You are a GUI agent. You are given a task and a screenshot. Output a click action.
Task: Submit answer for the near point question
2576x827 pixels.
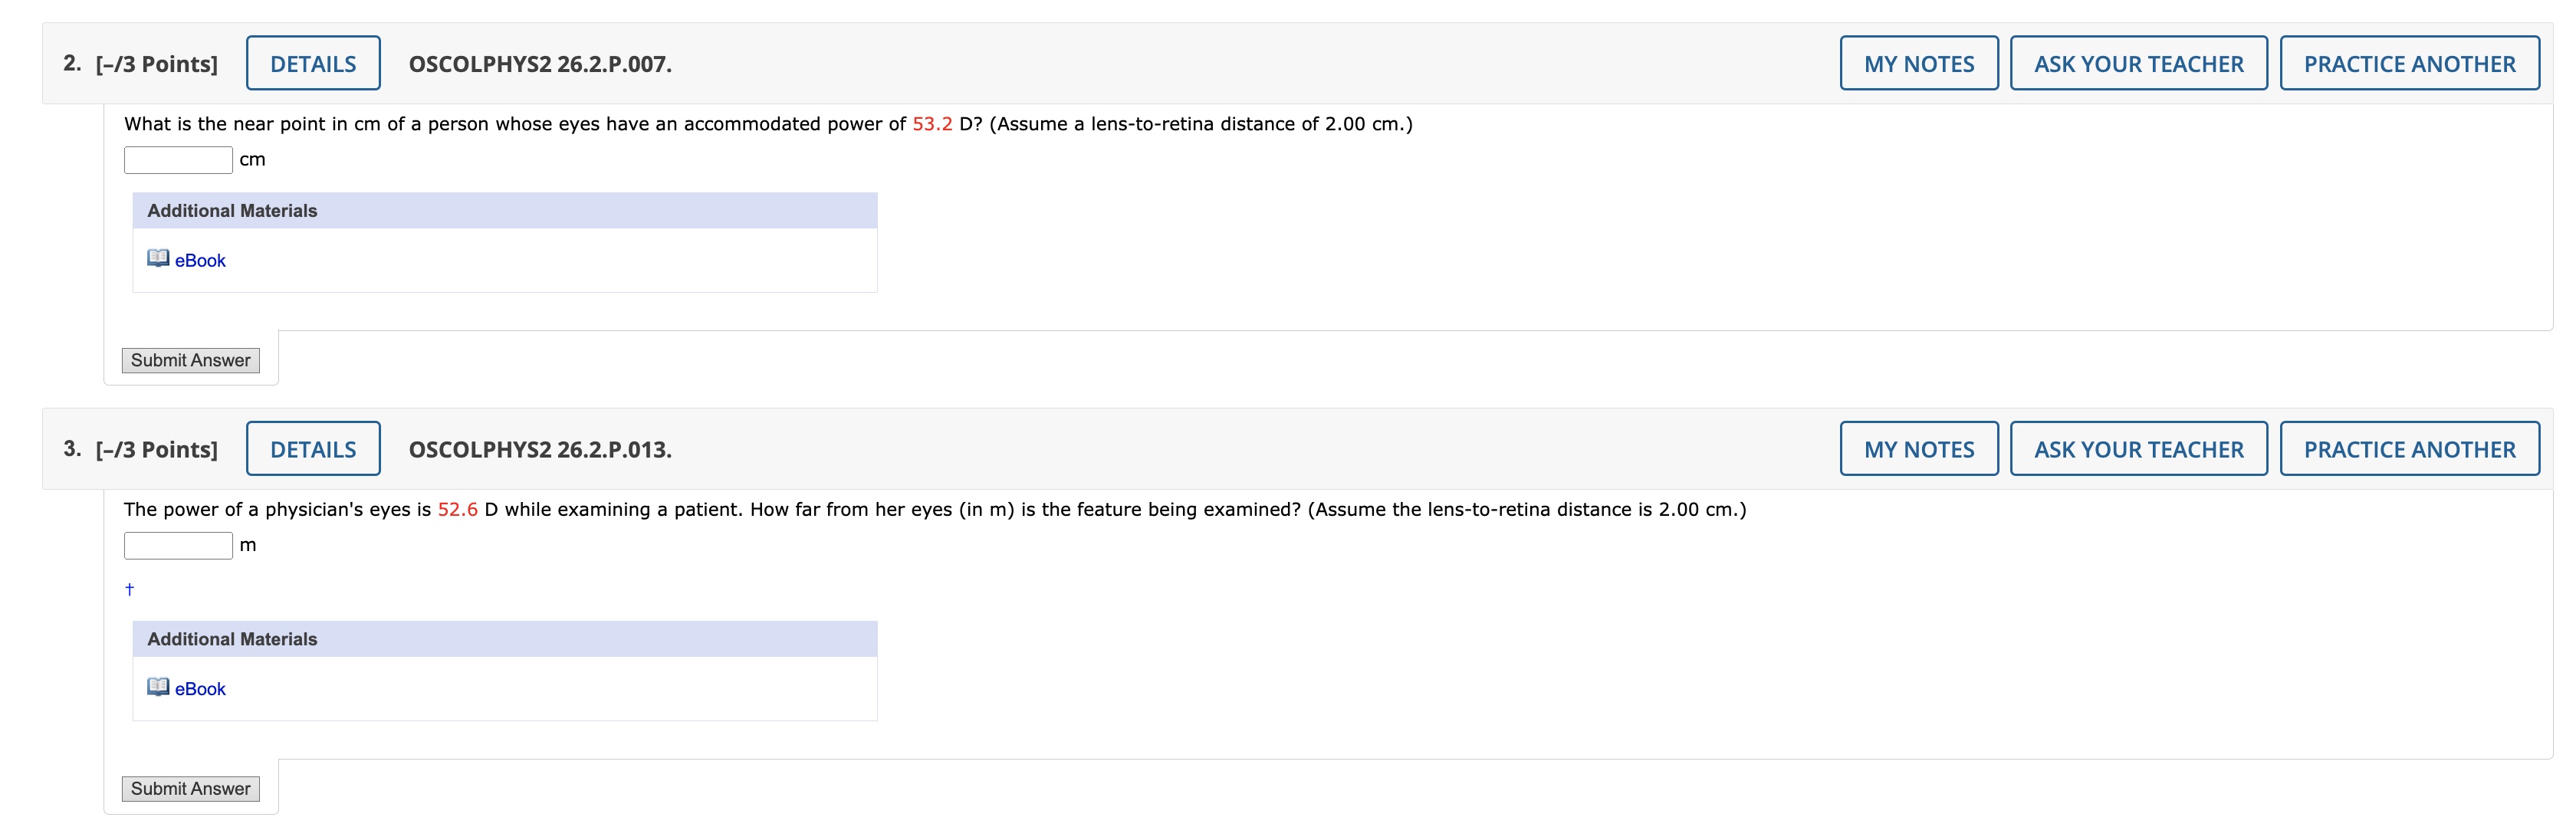[x=189, y=360]
